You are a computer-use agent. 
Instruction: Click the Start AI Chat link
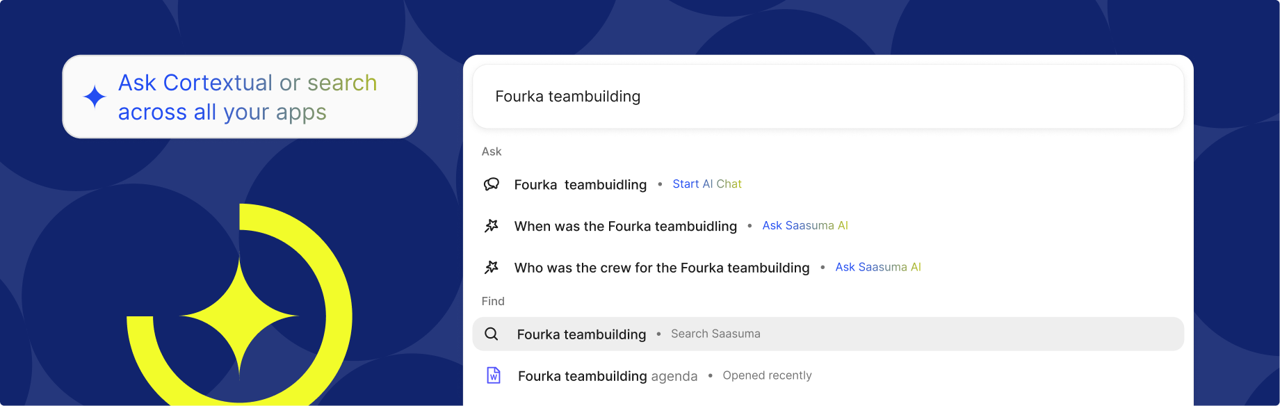click(706, 184)
